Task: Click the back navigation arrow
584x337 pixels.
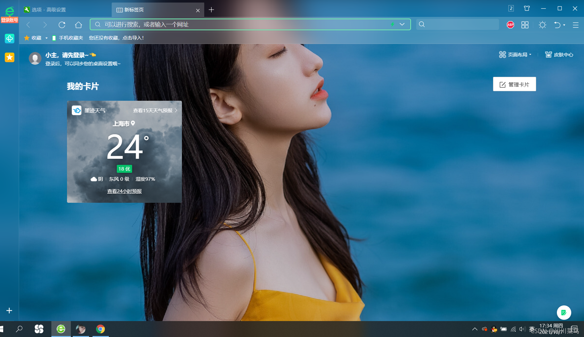Action: (28, 25)
